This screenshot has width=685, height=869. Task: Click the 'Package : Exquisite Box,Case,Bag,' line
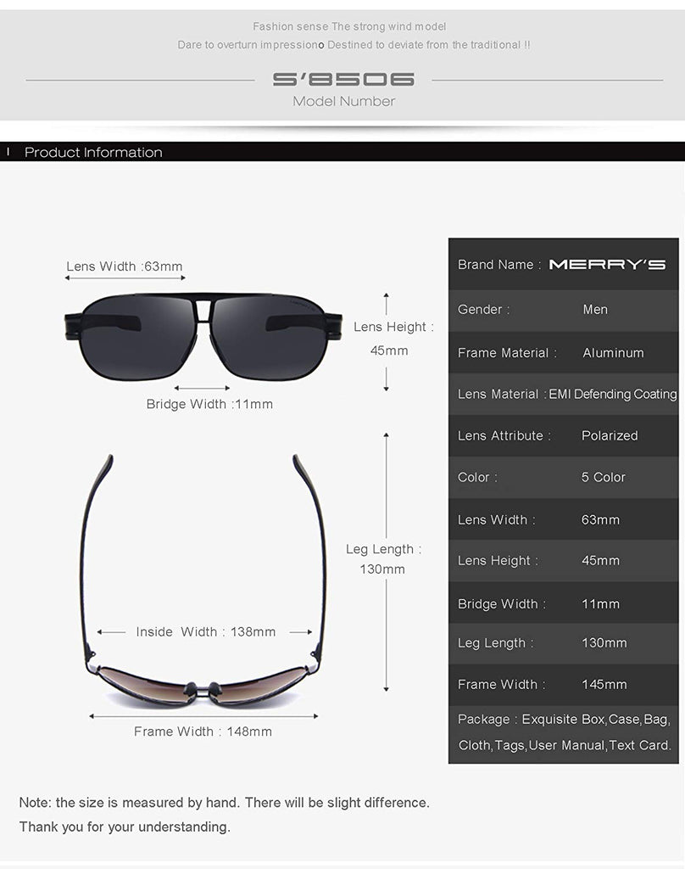coord(564,720)
